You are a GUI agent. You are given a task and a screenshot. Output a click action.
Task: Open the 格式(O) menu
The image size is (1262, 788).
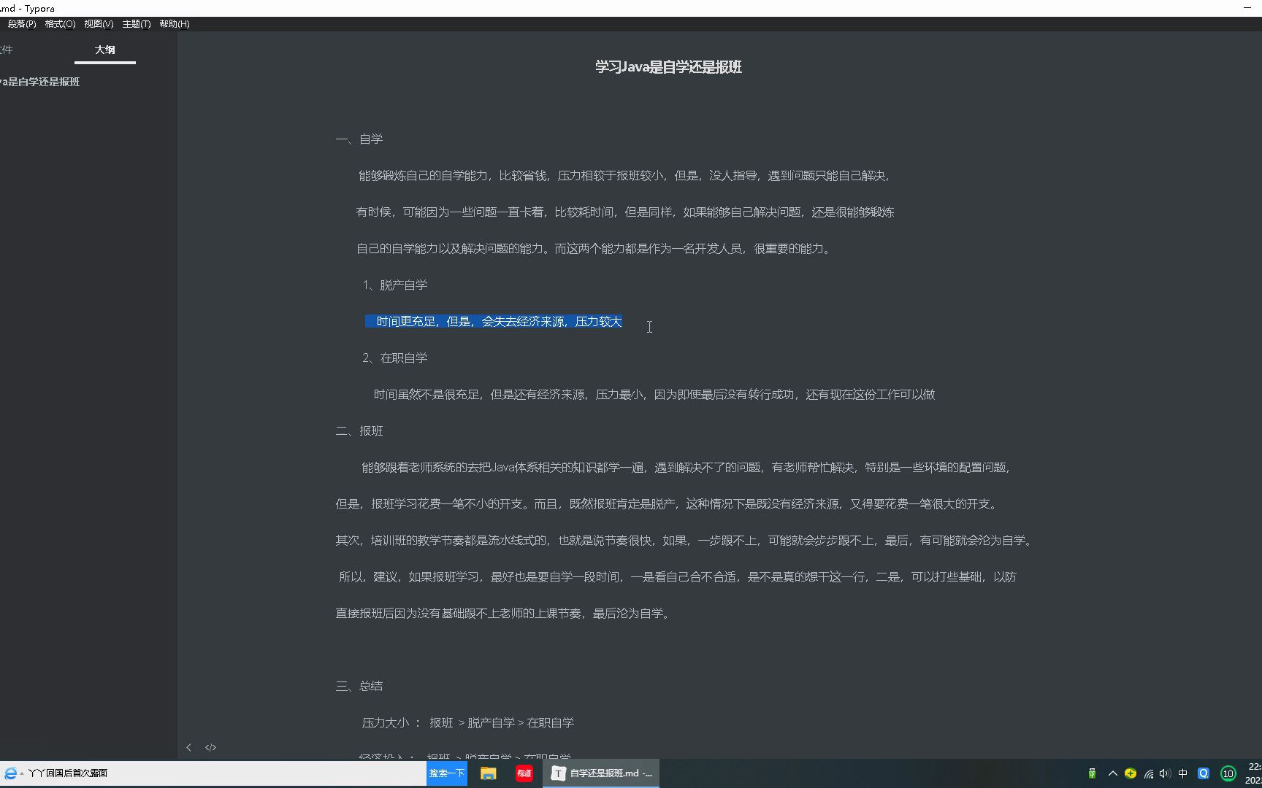point(60,24)
